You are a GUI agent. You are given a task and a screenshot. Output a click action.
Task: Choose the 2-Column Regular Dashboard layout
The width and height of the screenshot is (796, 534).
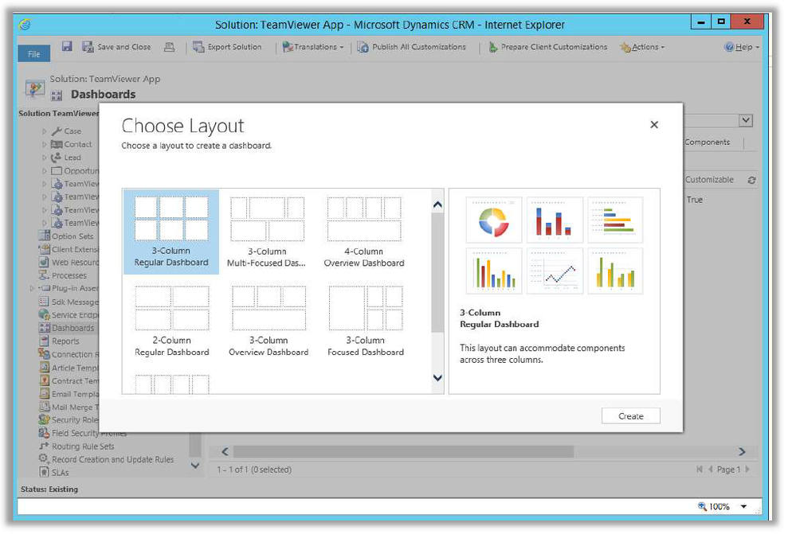[171, 321]
